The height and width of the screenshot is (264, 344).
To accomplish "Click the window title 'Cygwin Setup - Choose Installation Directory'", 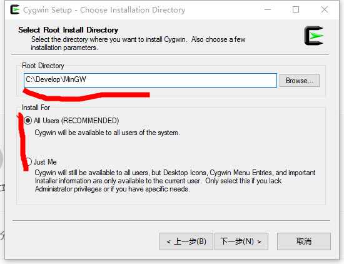I will click(x=104, y=10).
